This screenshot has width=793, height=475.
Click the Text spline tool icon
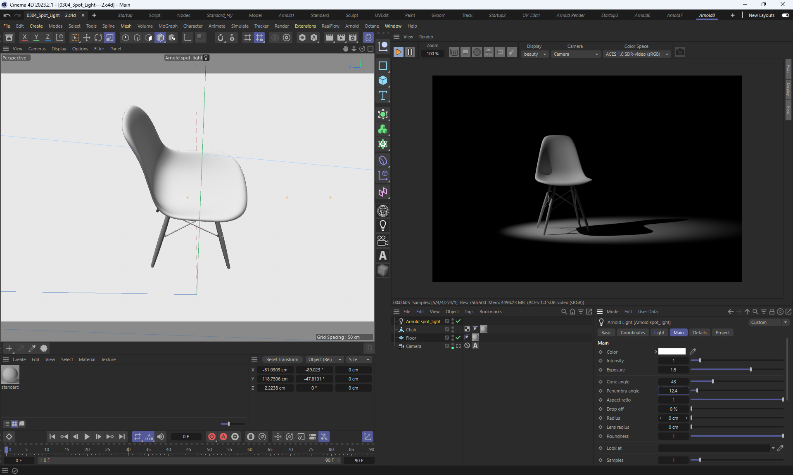pyautogui.click(x=383, y=96)
